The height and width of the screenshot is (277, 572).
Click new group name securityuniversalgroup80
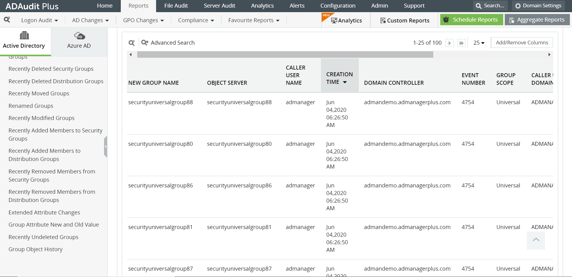160,144
